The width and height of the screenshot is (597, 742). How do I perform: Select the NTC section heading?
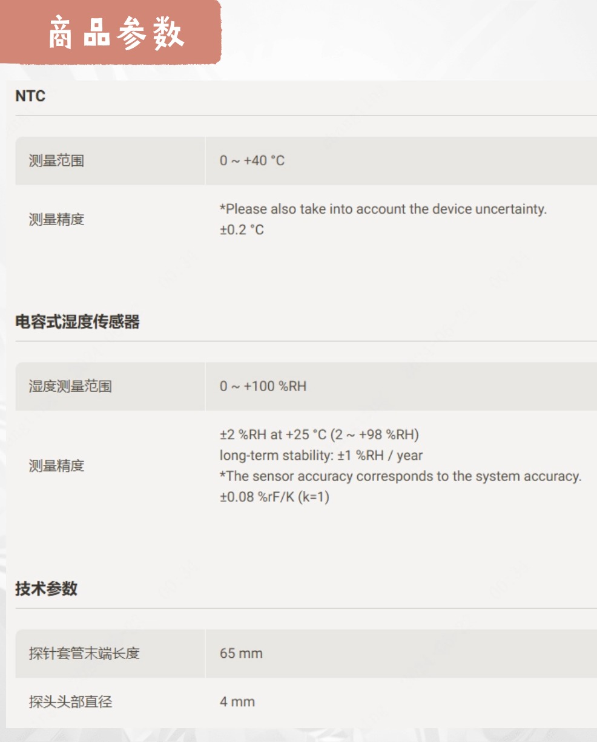tap(30, 96)
